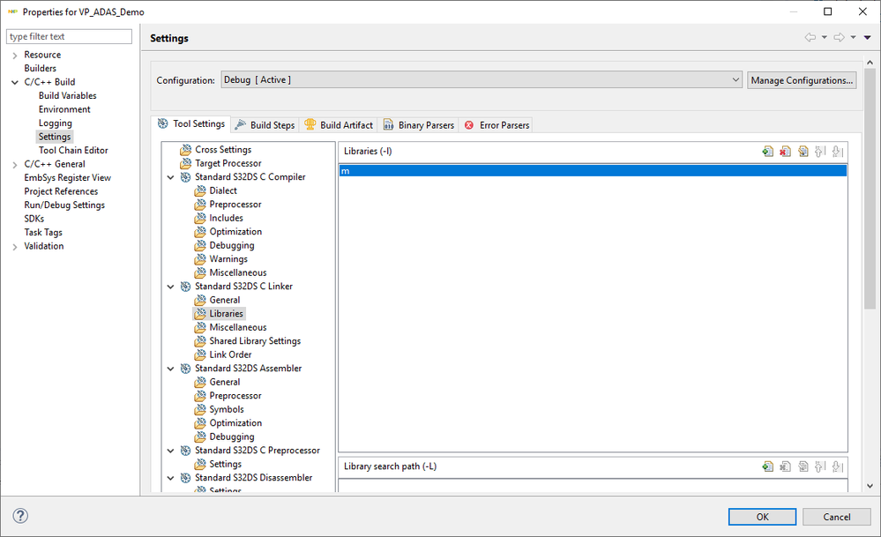Open compiler Includes settings
The height and width of the screenshot is (537, 881).
(226, 218)
